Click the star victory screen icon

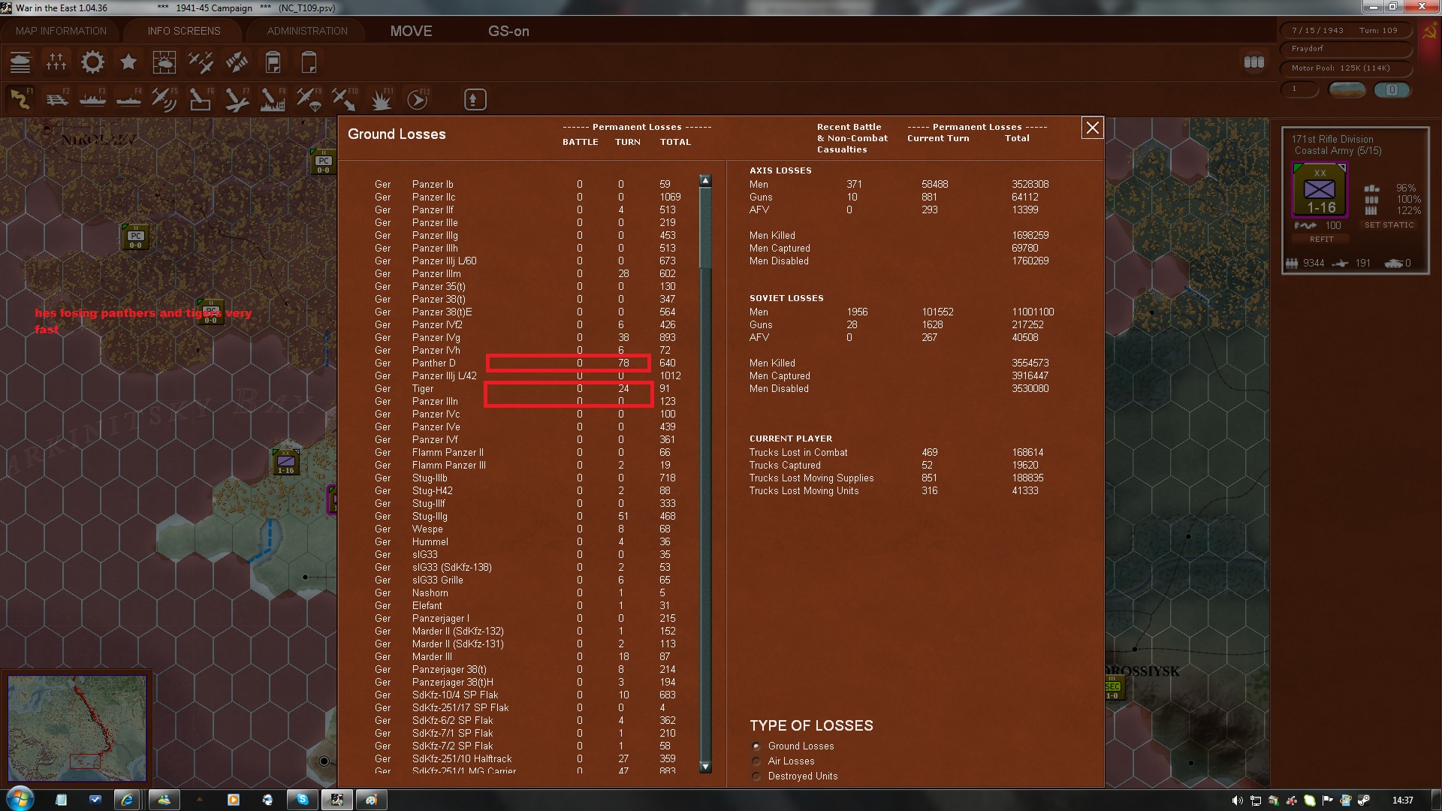coord(128,62)
